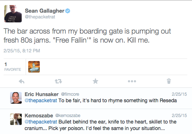Open Kemoszabe's avatar image
Image resolution: width=192 pixels, height=134 pixels.
[x=16, y=119]
